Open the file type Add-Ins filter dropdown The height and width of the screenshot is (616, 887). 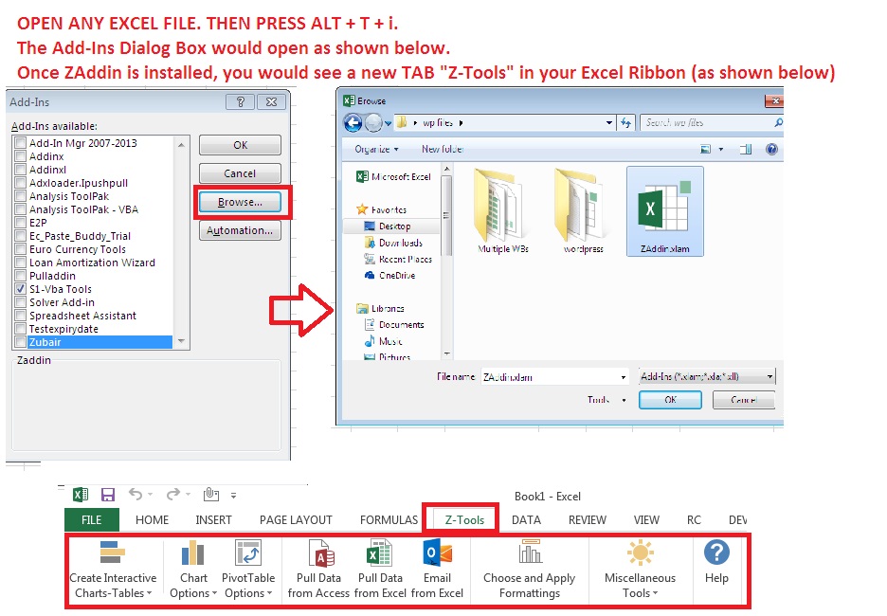[707, 377]
